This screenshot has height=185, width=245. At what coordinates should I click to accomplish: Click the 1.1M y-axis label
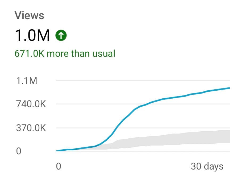[x=27, y=81]
